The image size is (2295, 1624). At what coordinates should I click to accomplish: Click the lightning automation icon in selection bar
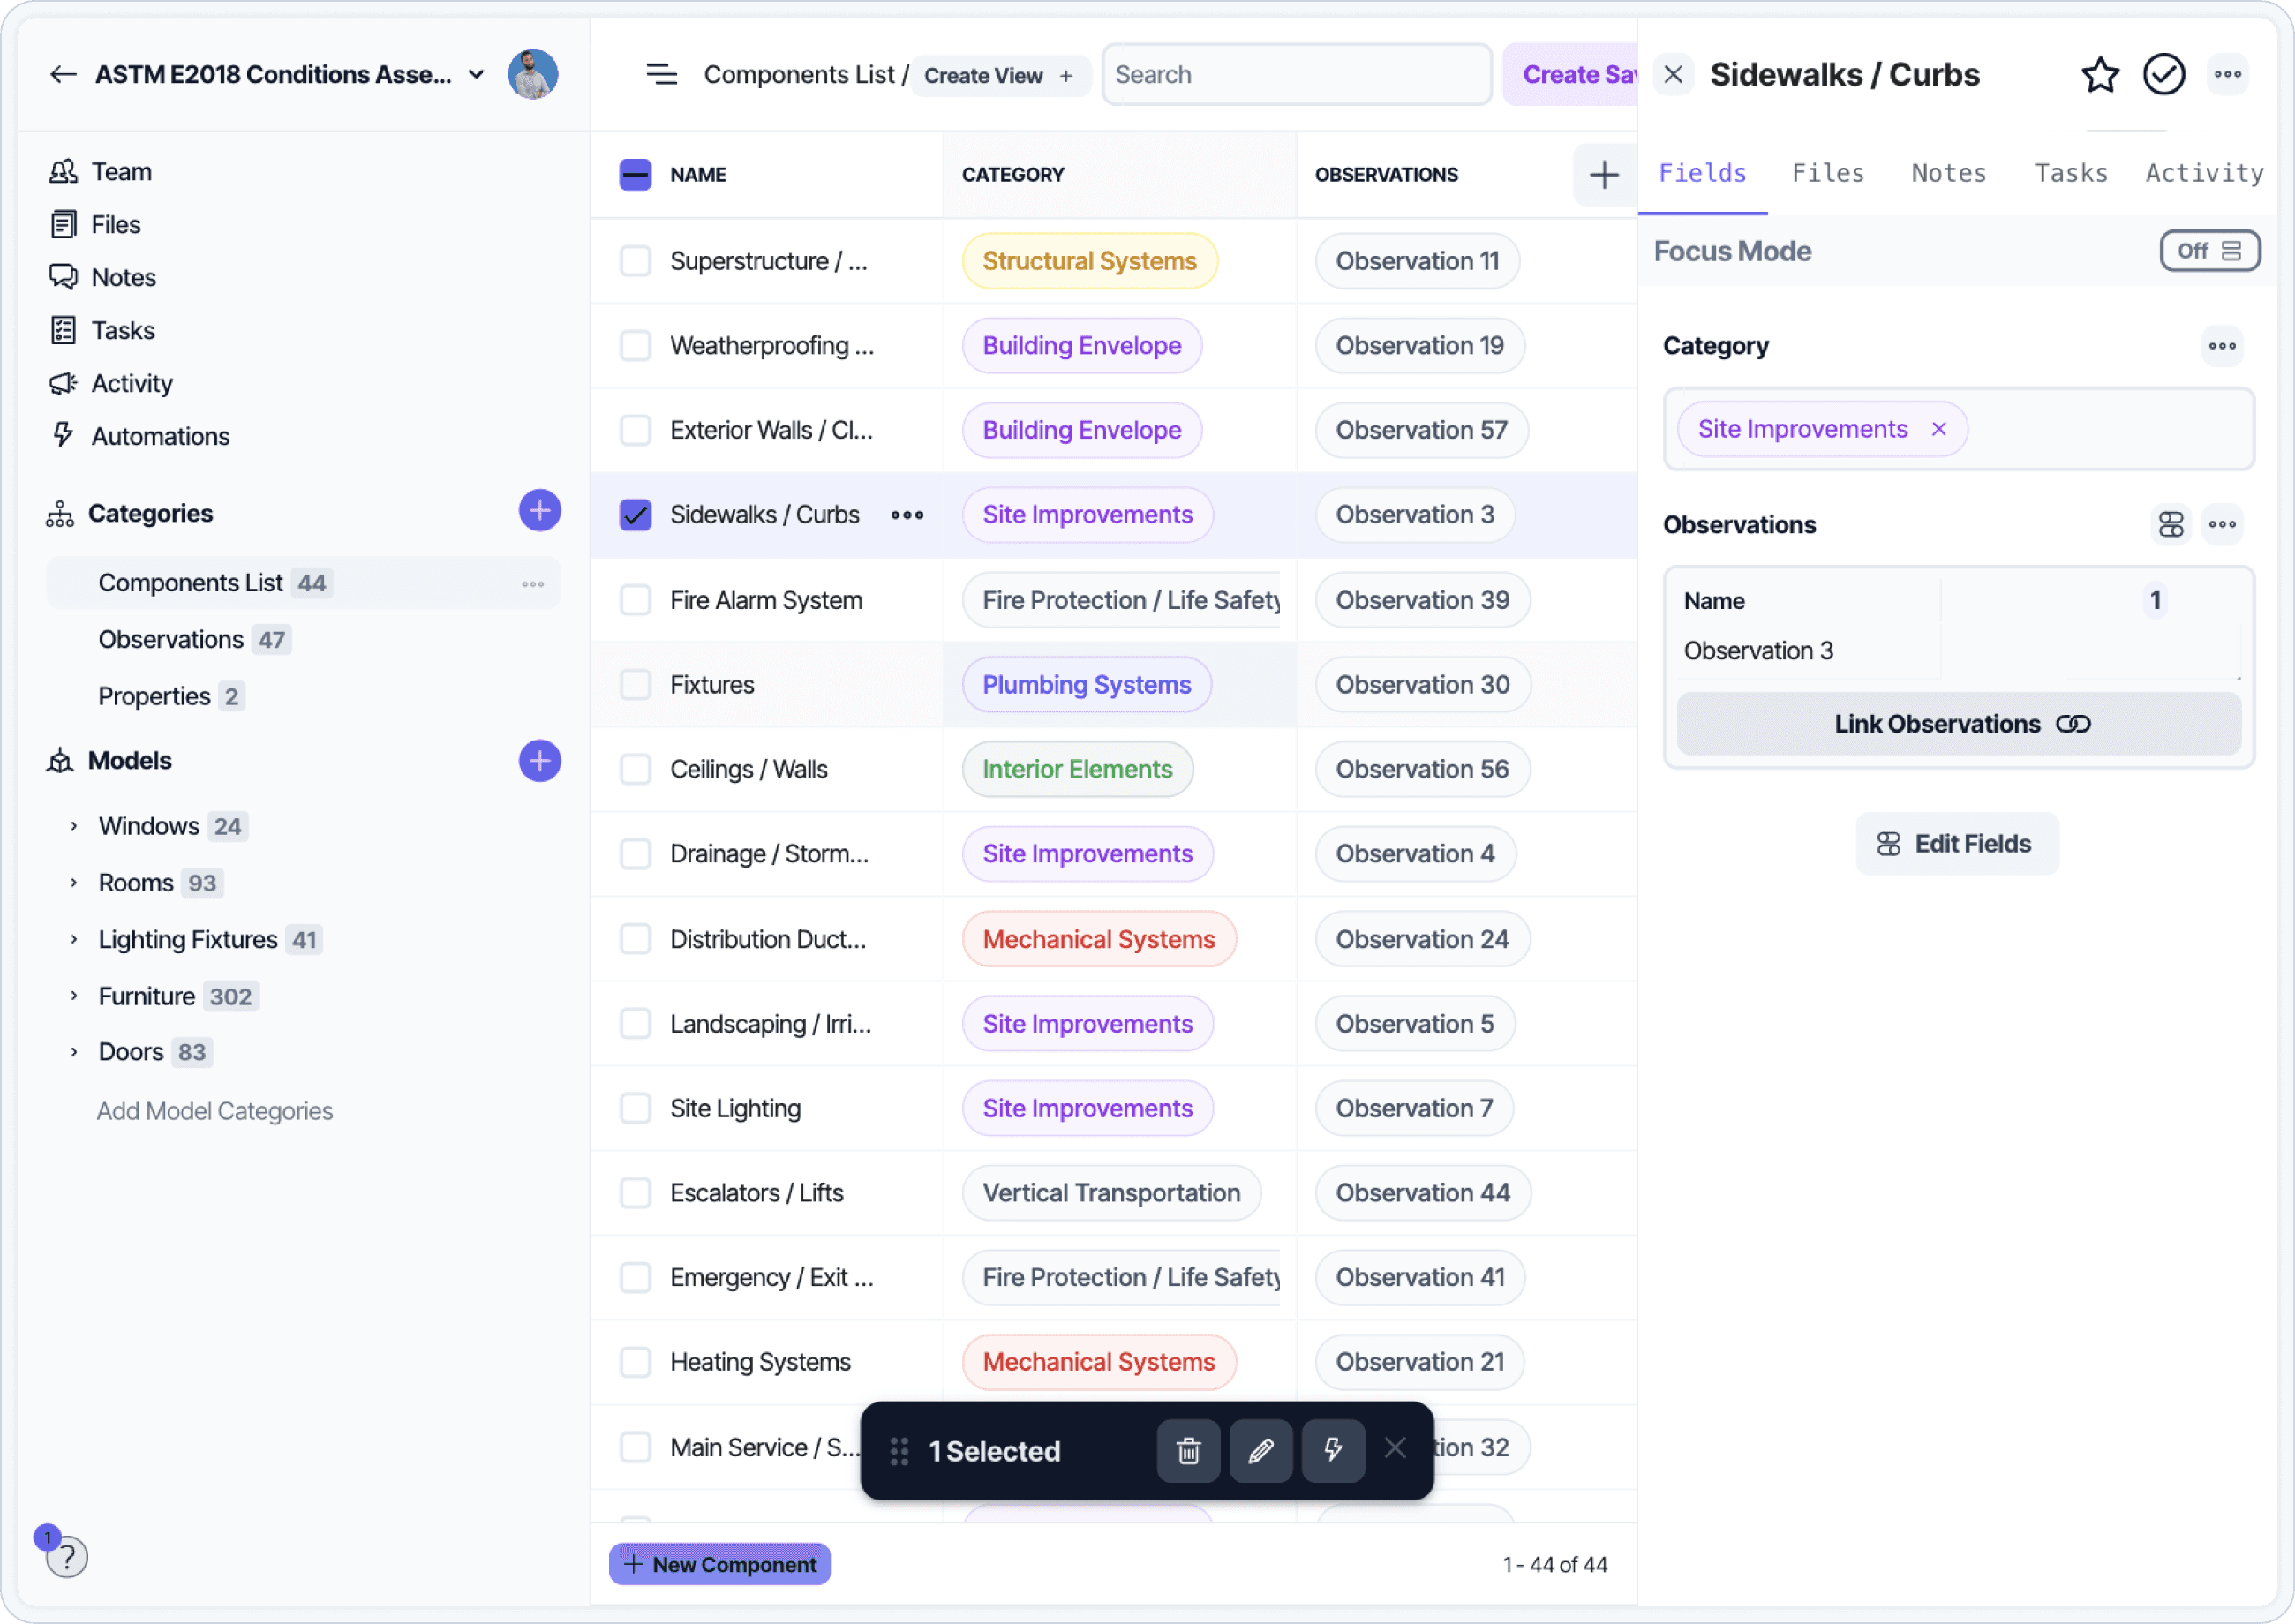[x=1332, y=1450]
